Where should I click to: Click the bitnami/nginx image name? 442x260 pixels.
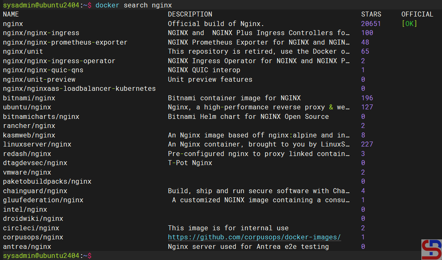[x=29, y=98]
